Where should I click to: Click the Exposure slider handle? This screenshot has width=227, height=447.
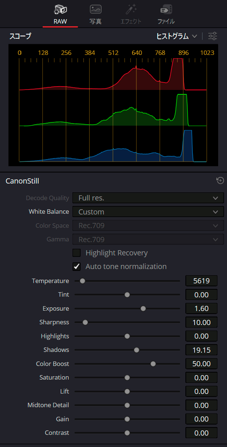pos(143,308)
